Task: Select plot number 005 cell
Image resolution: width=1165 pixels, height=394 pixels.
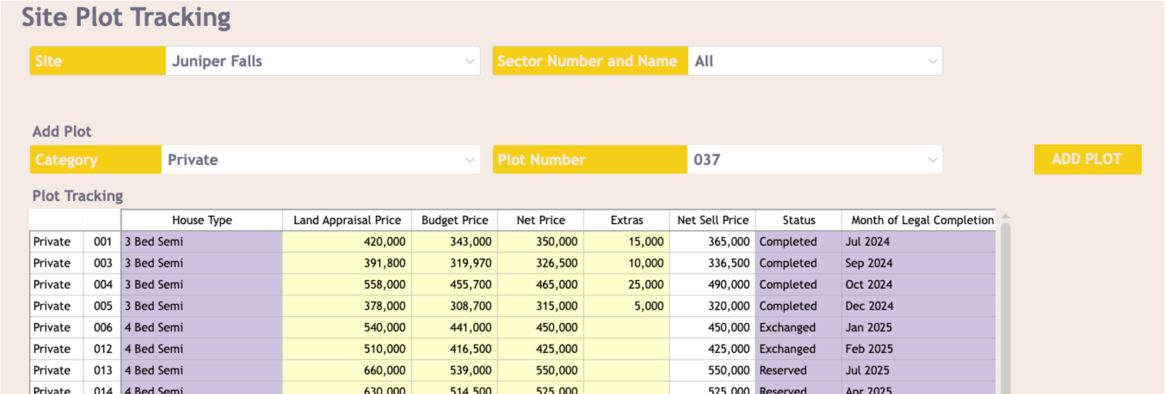Action: [102, 306]
